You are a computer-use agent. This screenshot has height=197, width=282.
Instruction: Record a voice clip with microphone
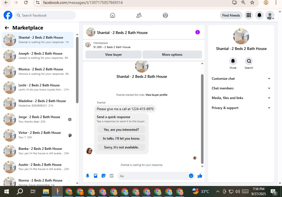(x=88, y=176)
